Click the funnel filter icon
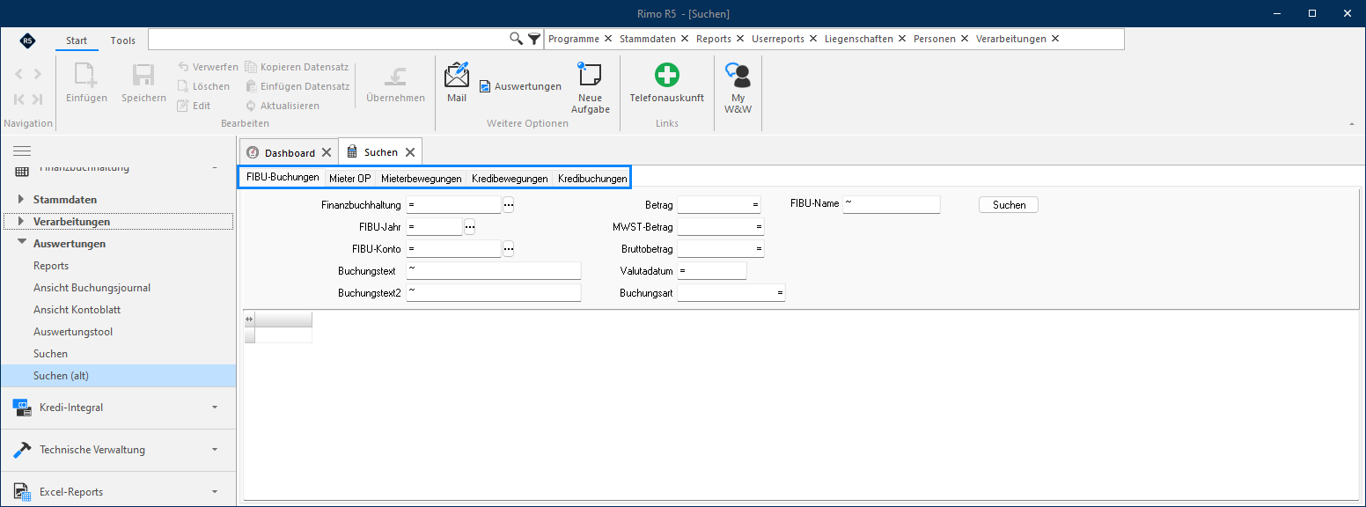1366x507 pixels. [x=533, y=39]
